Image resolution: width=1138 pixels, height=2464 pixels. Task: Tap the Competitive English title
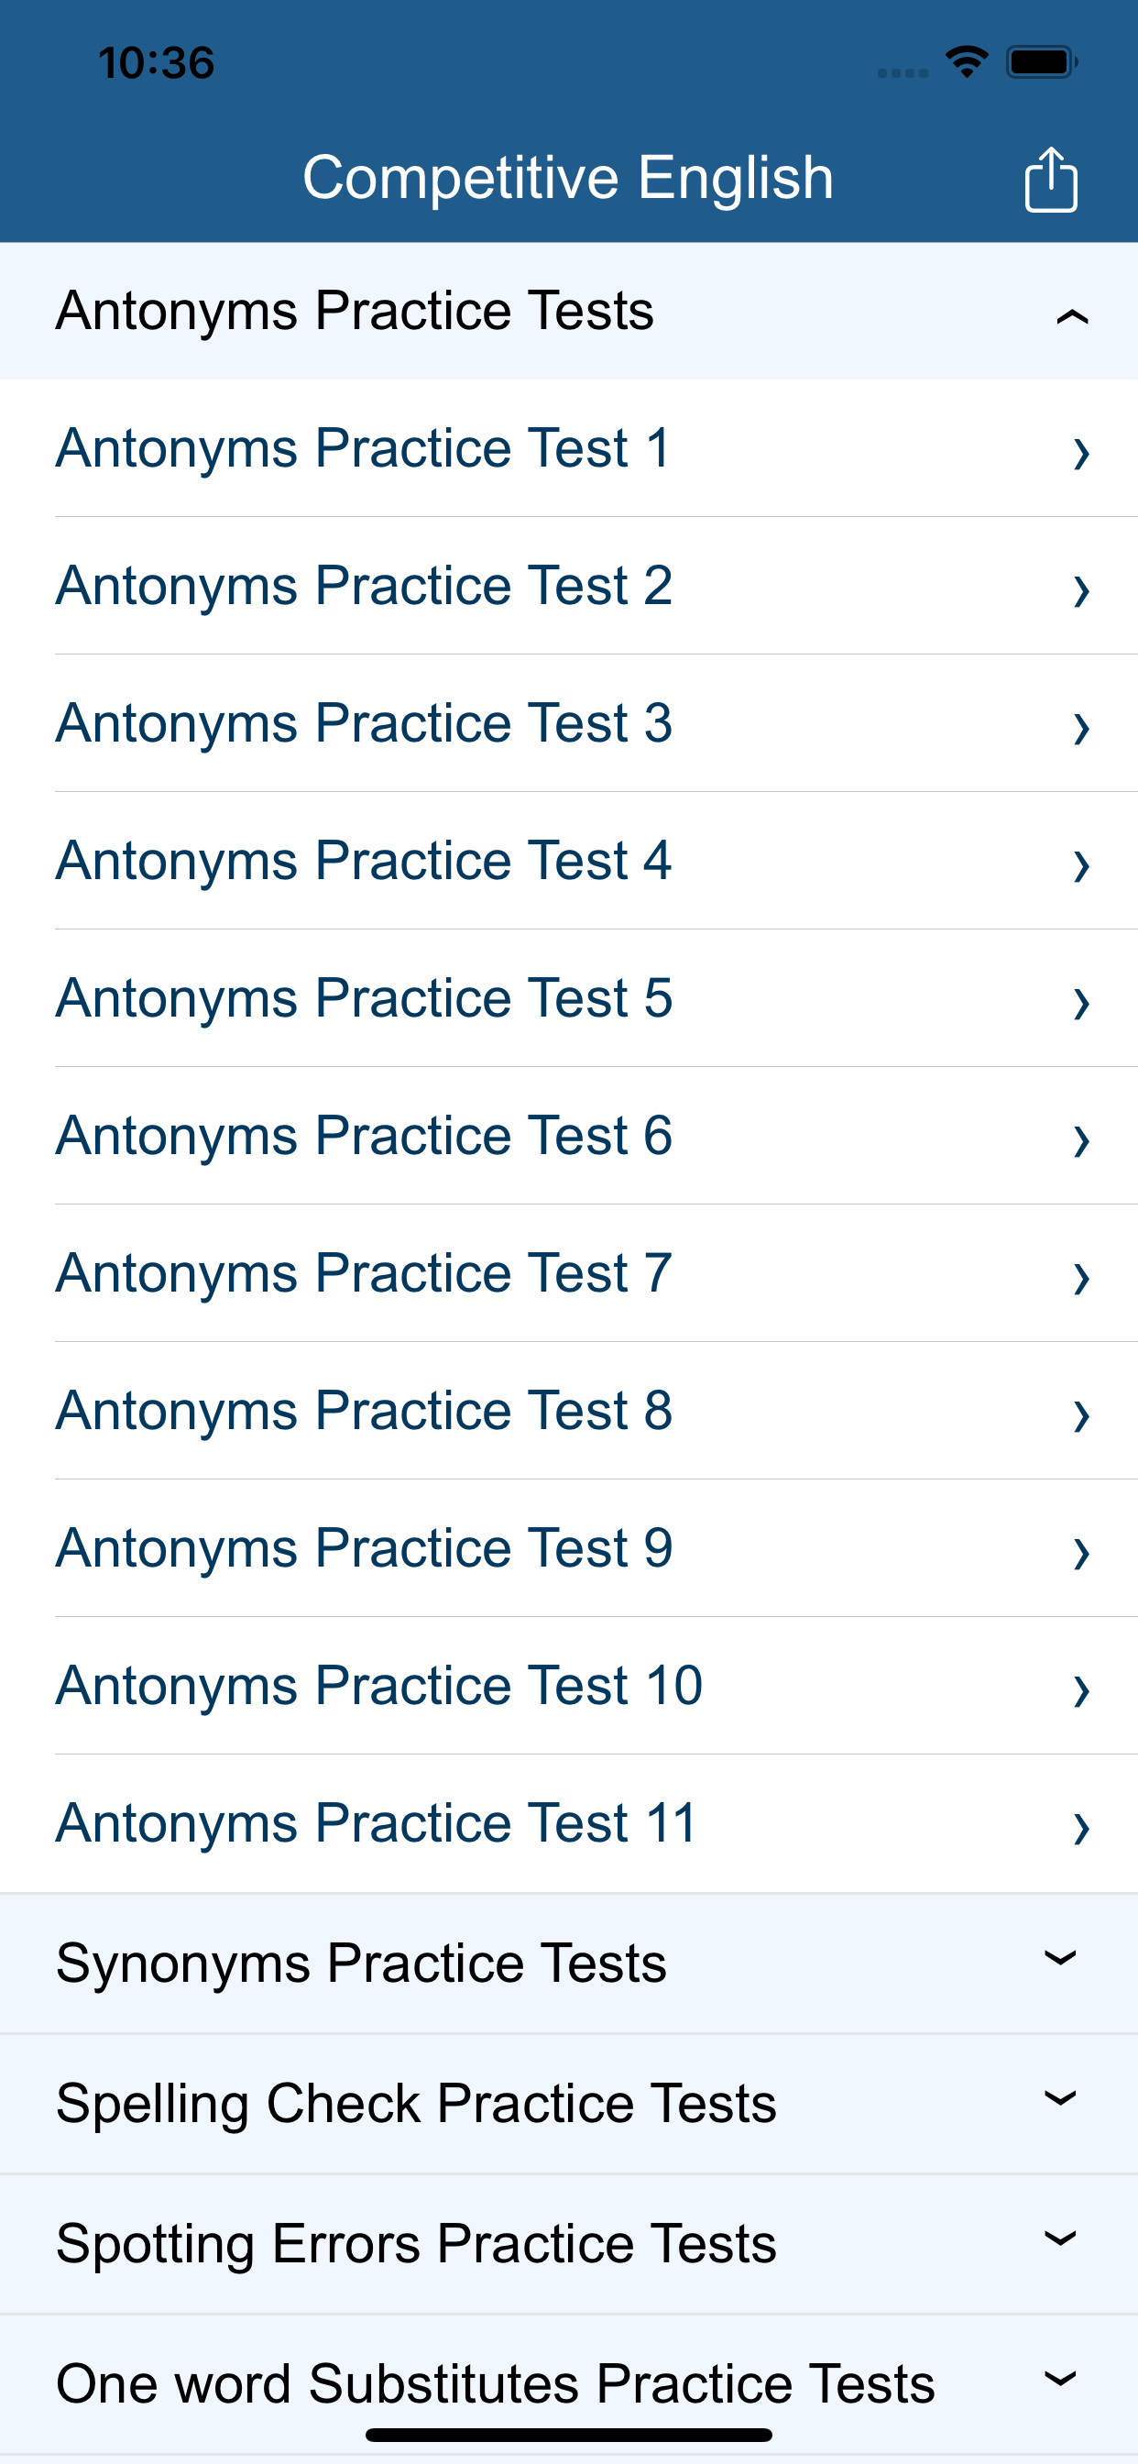(568, 178)
